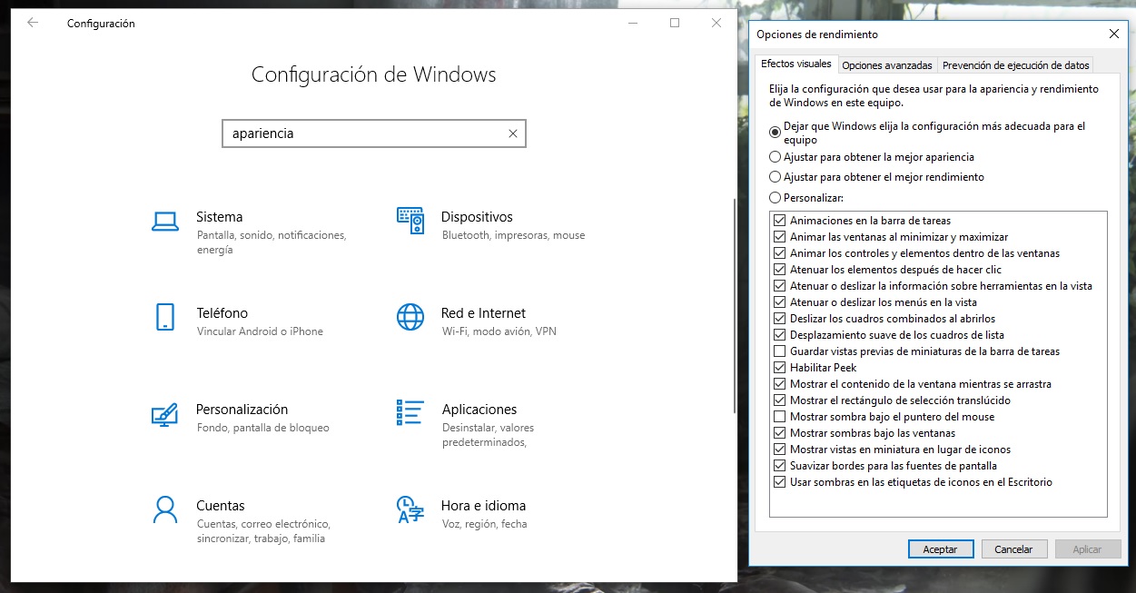
Task: Select Ajustar para obtener el mejor rendimiento
Action: tap(775, 177)
